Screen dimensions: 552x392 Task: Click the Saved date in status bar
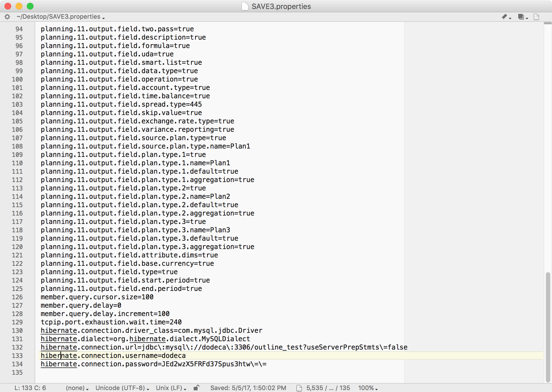pos(248,388)
